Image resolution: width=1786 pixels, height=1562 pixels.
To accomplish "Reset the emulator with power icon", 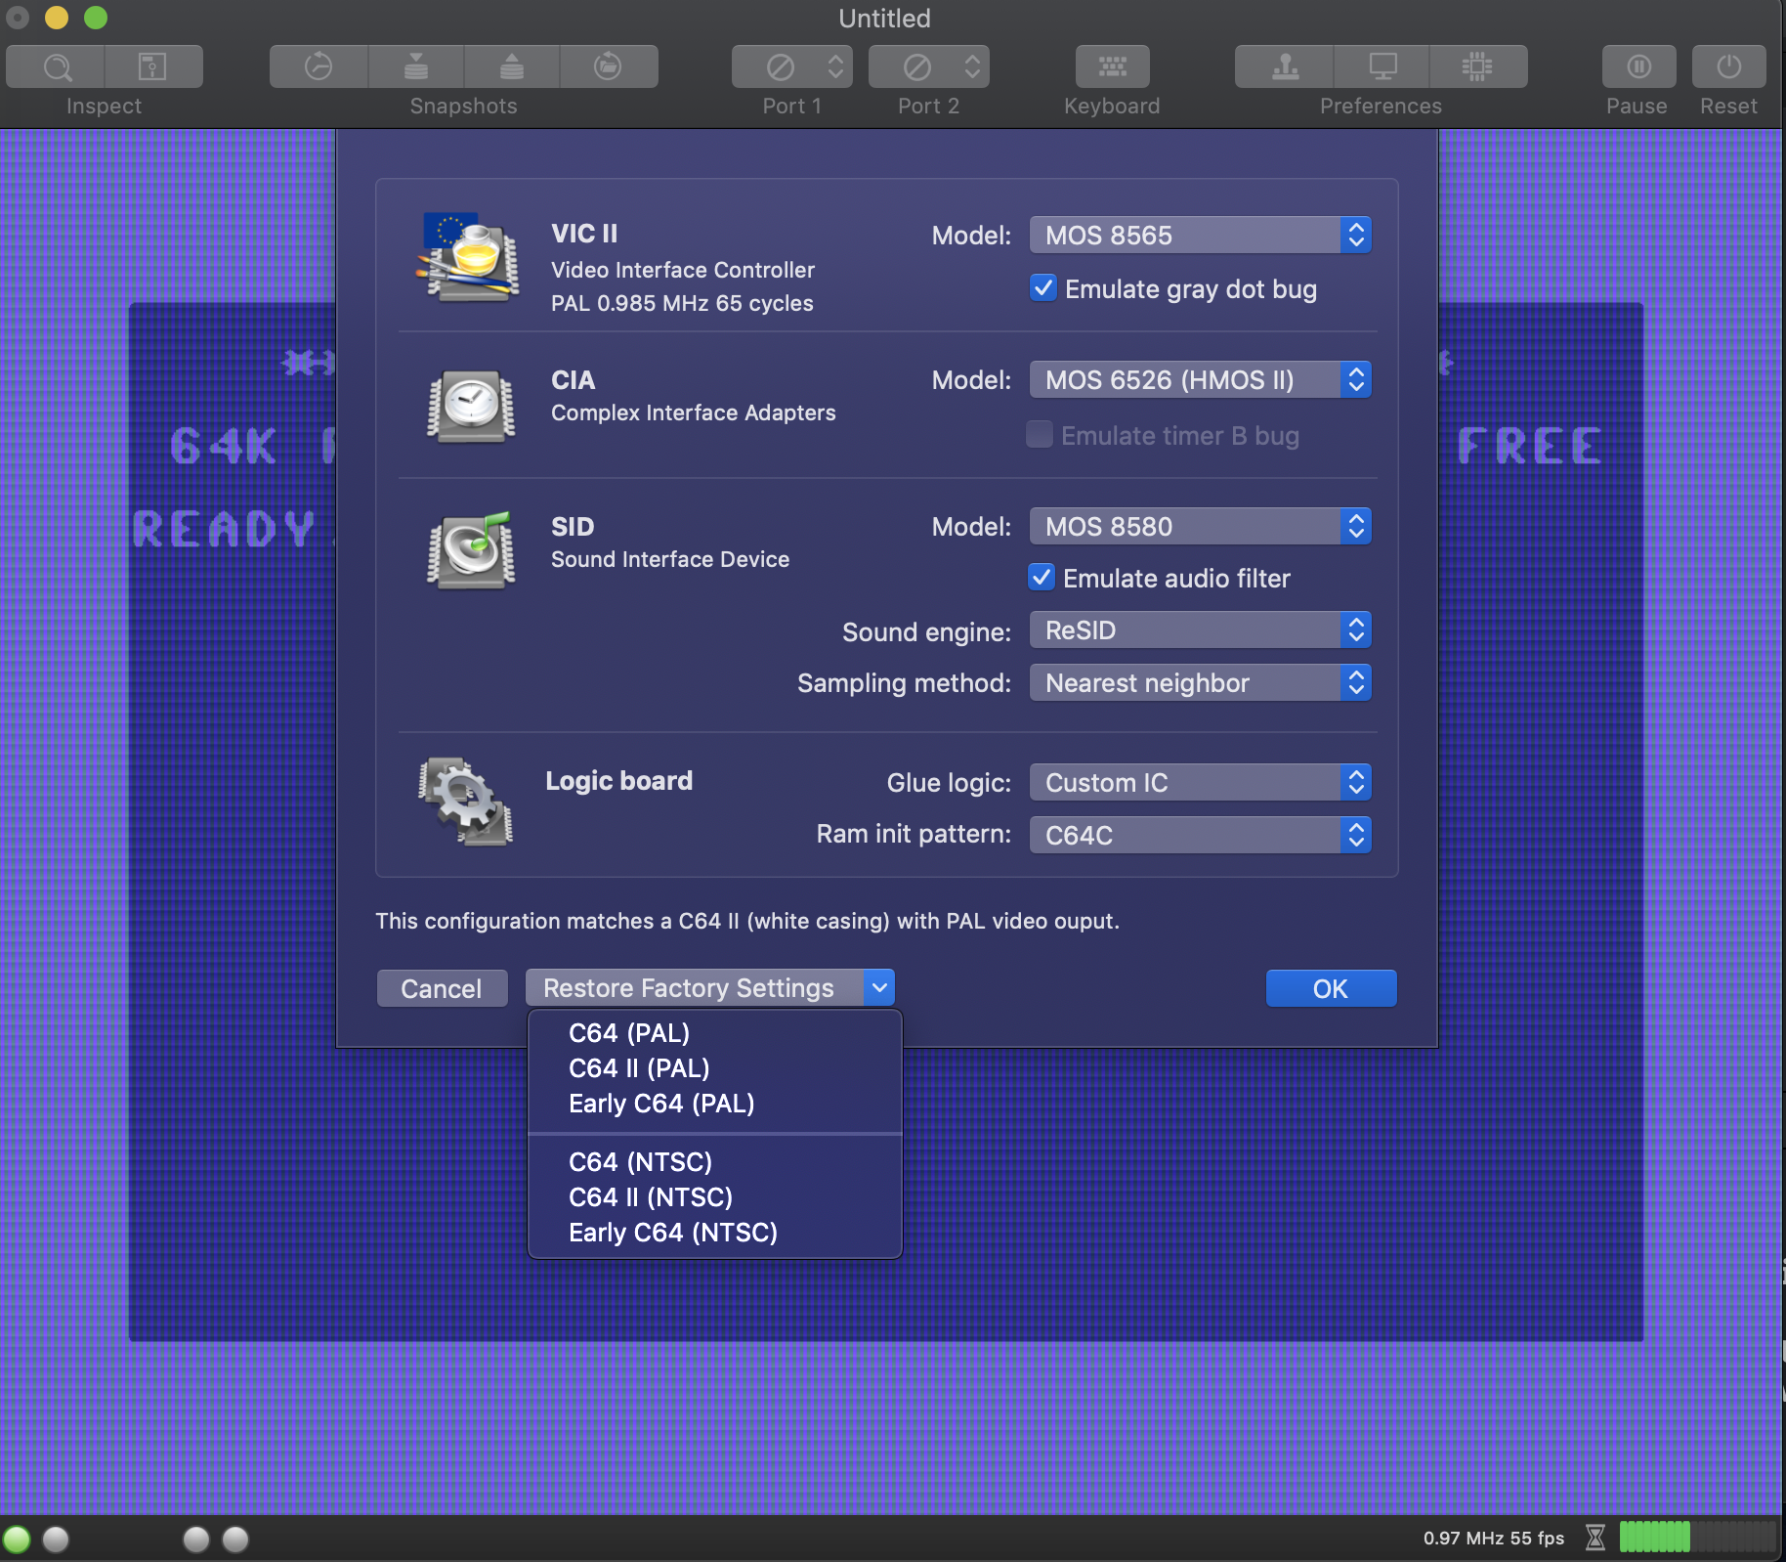I will [1728, 66].
